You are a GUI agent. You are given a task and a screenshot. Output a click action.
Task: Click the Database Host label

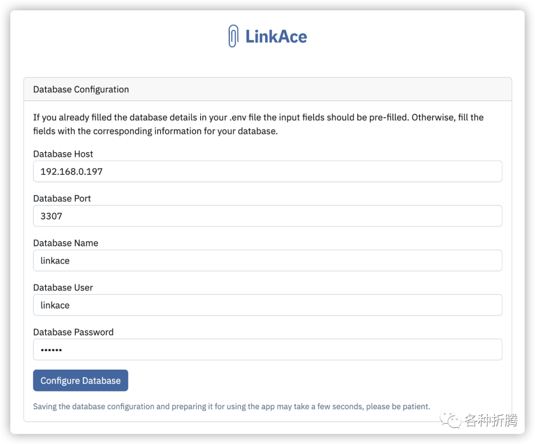coord(63,154)
